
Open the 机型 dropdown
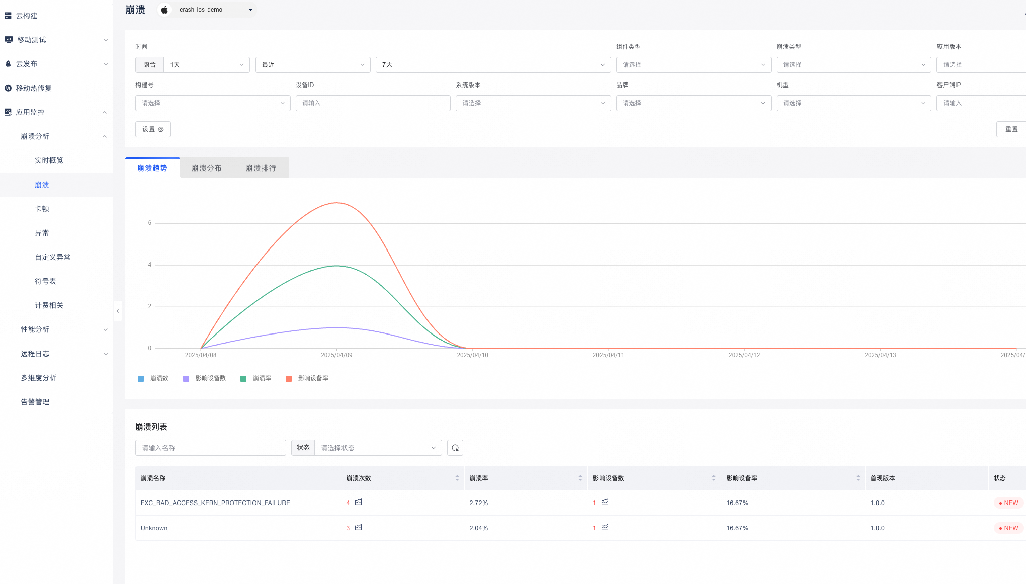pyautogui.click(x=854, y=103)
